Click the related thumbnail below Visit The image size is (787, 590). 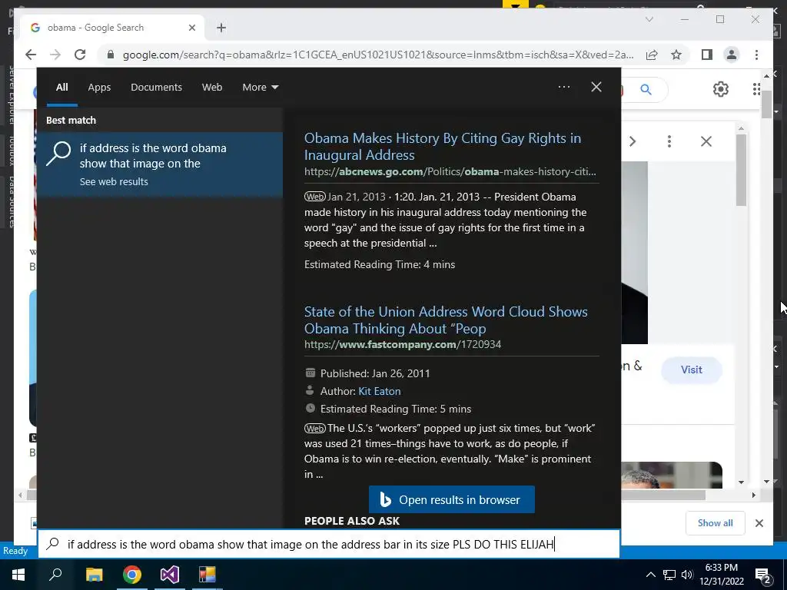(672, 475)
